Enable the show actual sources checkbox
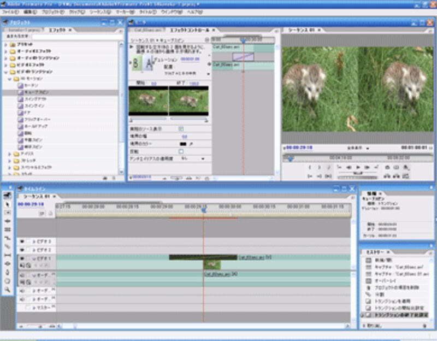 (x=181, y=129)
